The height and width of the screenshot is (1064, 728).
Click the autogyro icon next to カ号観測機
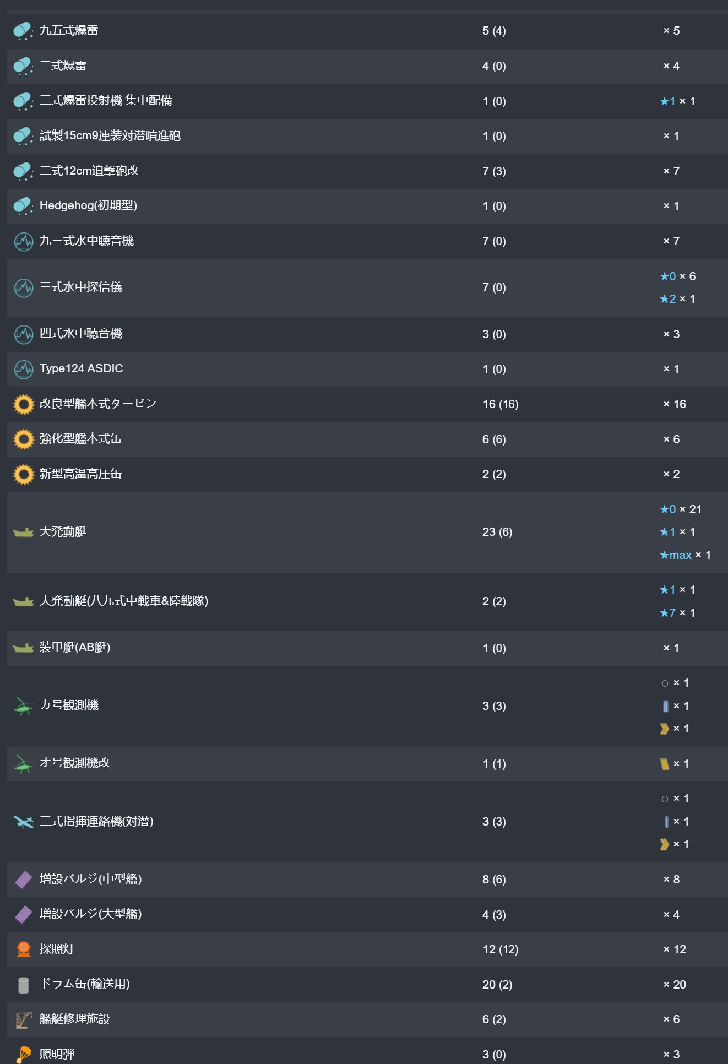pyautogui.click(x=23, y=706)
